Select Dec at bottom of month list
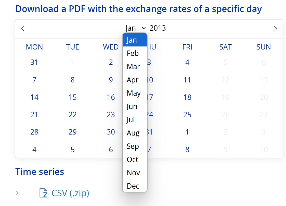Viewport: 286px width, 206px height. click(133, 186)
